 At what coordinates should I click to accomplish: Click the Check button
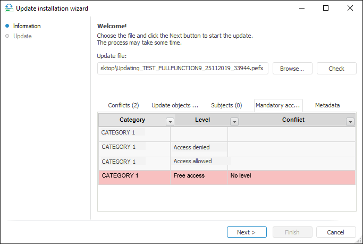[336, 69]
